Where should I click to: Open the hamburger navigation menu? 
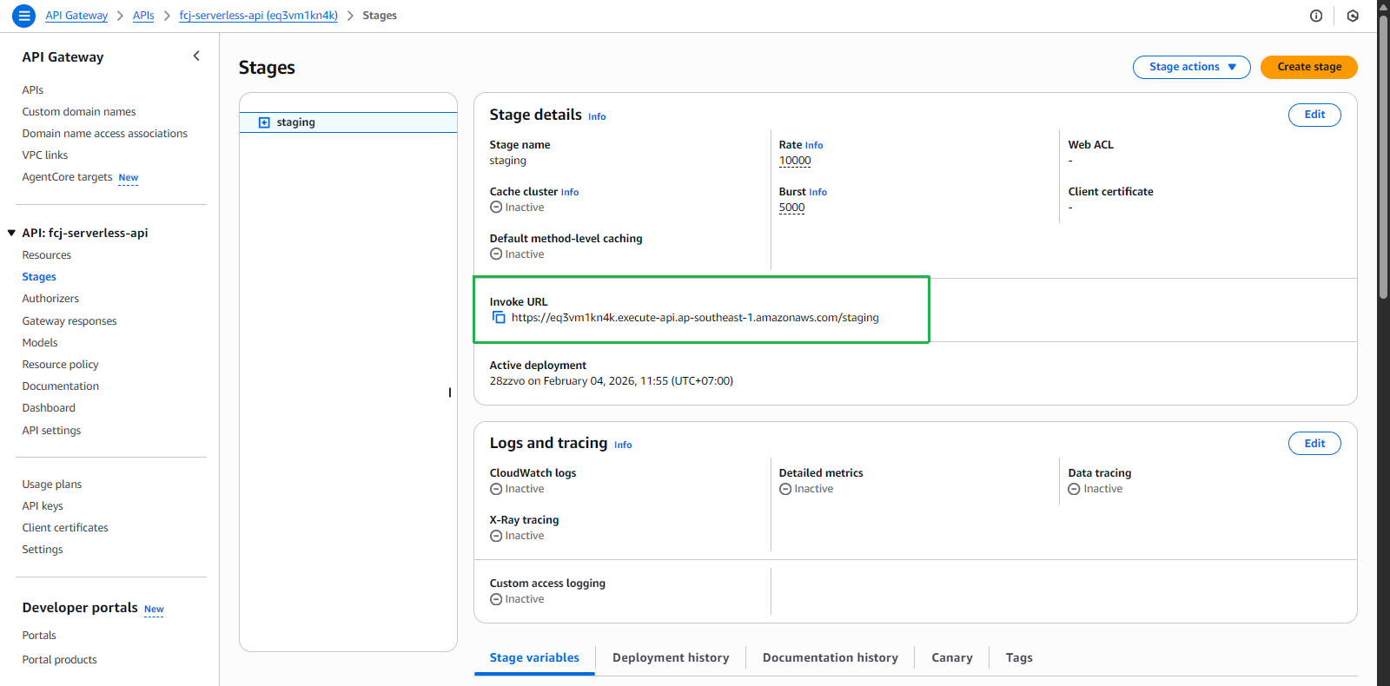[24, 16]
